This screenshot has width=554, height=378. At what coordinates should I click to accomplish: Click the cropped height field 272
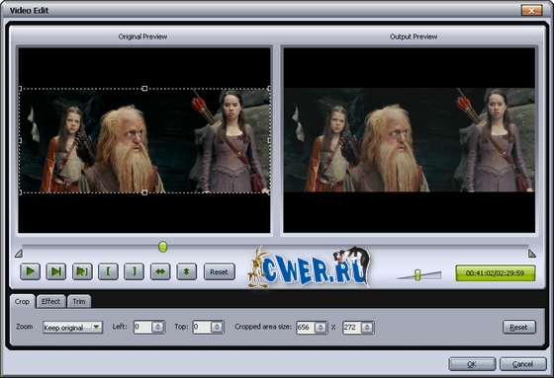click(x=352, y=328)
